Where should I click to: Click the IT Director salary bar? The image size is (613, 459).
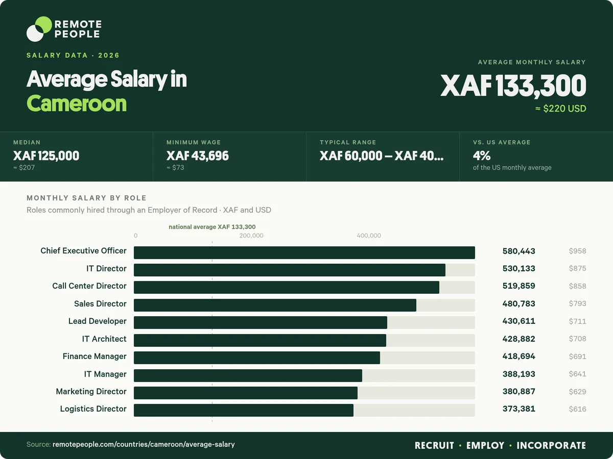click(290, 270)
